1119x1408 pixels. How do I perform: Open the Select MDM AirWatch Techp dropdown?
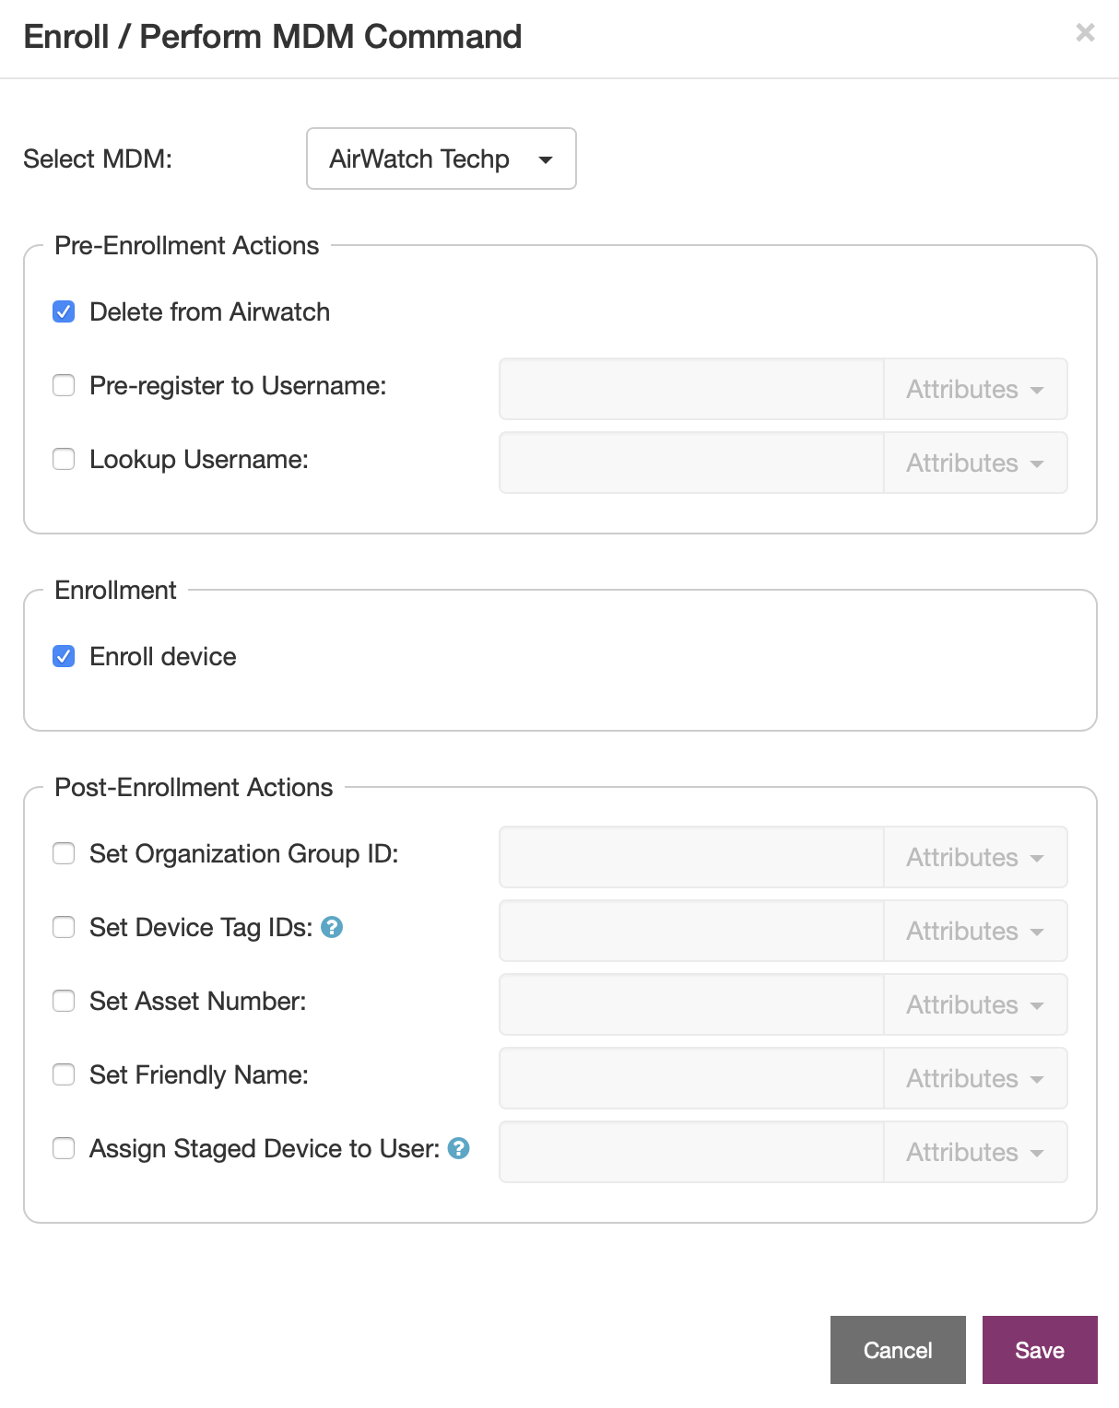pos(442,158)
